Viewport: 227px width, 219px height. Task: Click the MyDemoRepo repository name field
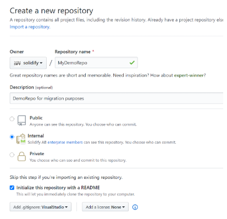tap(96, 63)
